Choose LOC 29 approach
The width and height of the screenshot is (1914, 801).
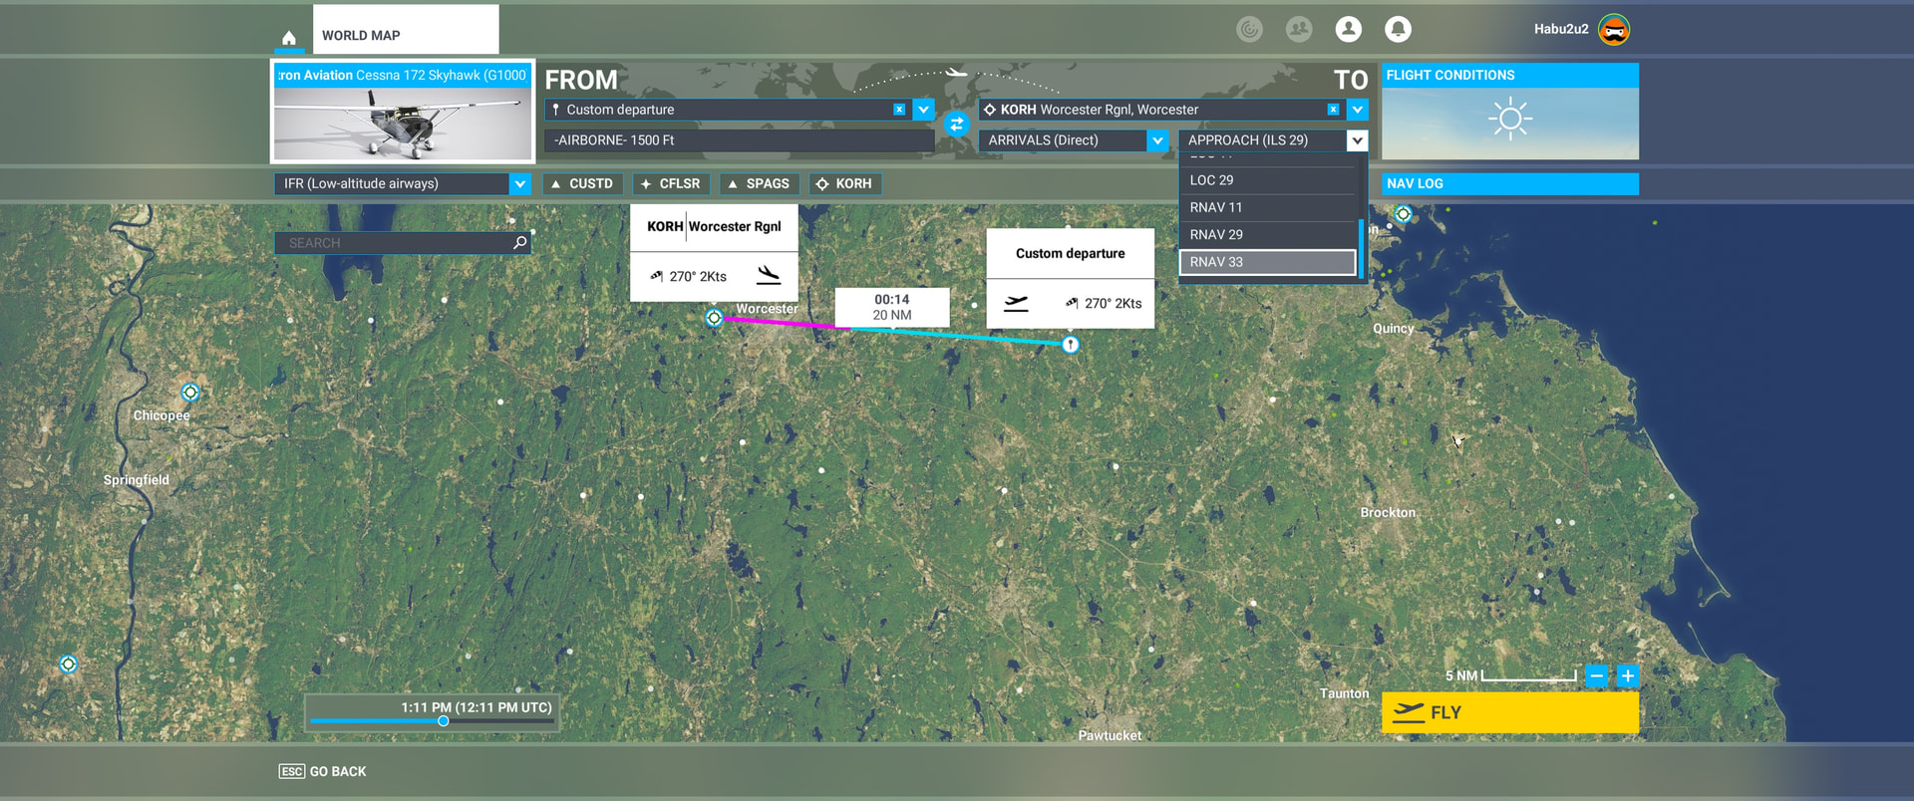(1267, 180)
